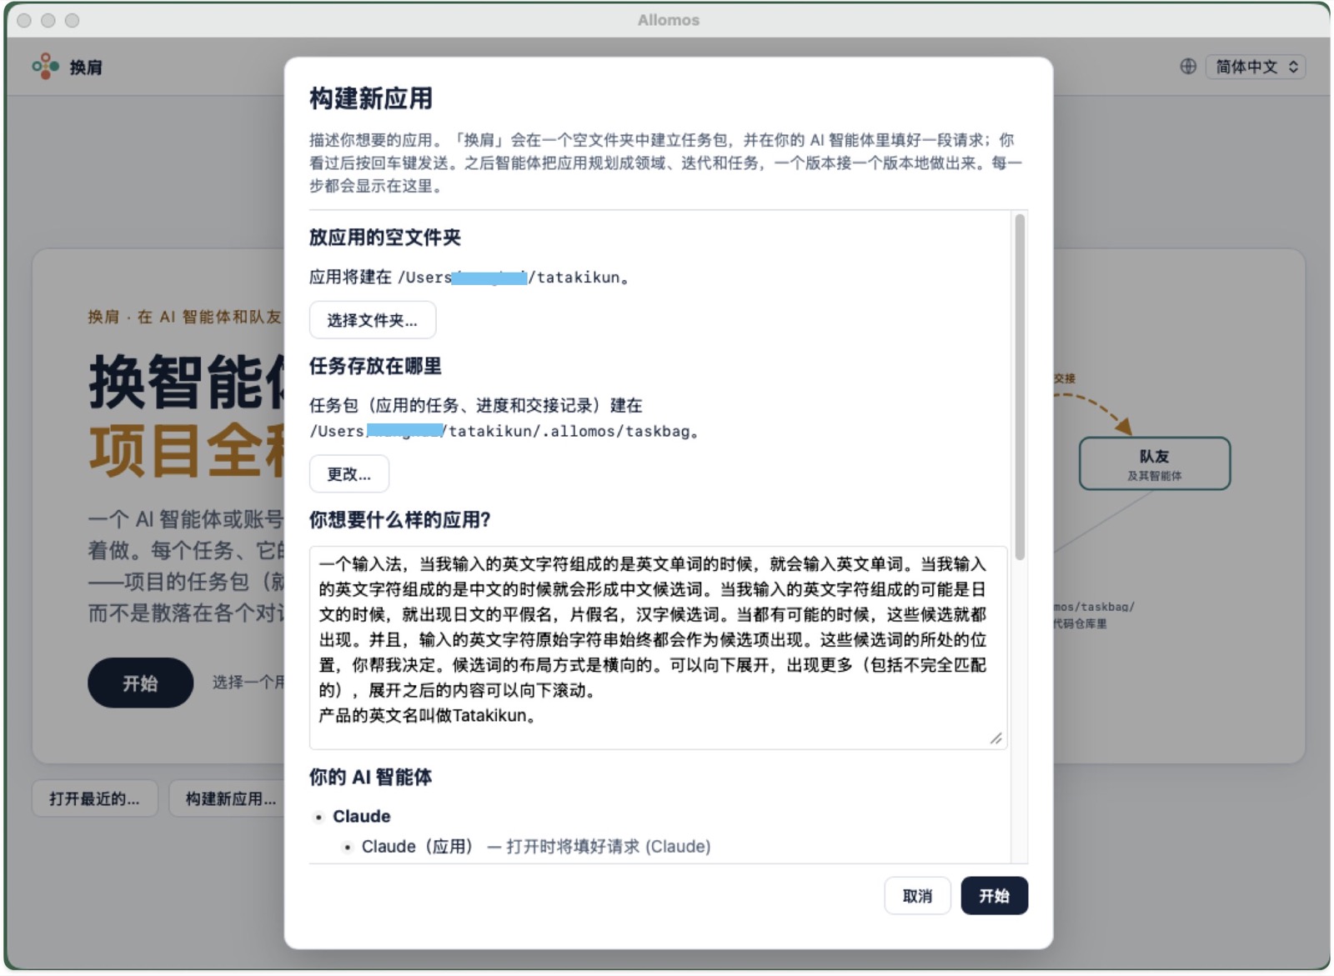Image resolution: width=1334 pixels, height=976 pixels.
Task: Click the 你的 AI 智能体 heading
Action: point(370,778)
